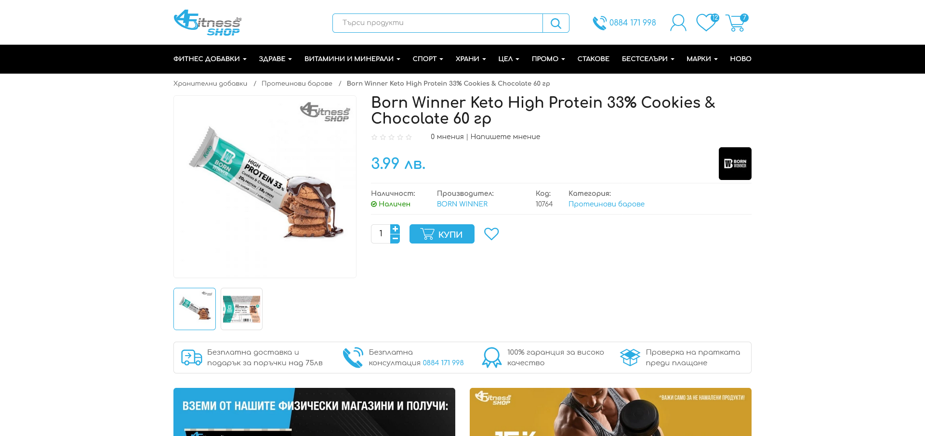This screenshot has height=436, width=925.
Task: Add product to wishlist heart icon
Action: click(x=491, y=234)
